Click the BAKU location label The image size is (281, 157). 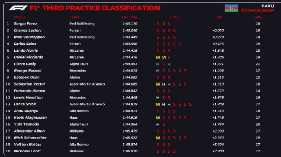[x=268, y=6]
